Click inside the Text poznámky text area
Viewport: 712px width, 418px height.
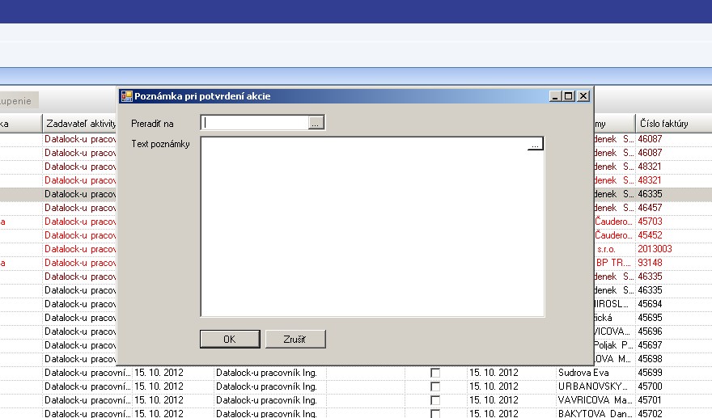(x=372, y=226)
